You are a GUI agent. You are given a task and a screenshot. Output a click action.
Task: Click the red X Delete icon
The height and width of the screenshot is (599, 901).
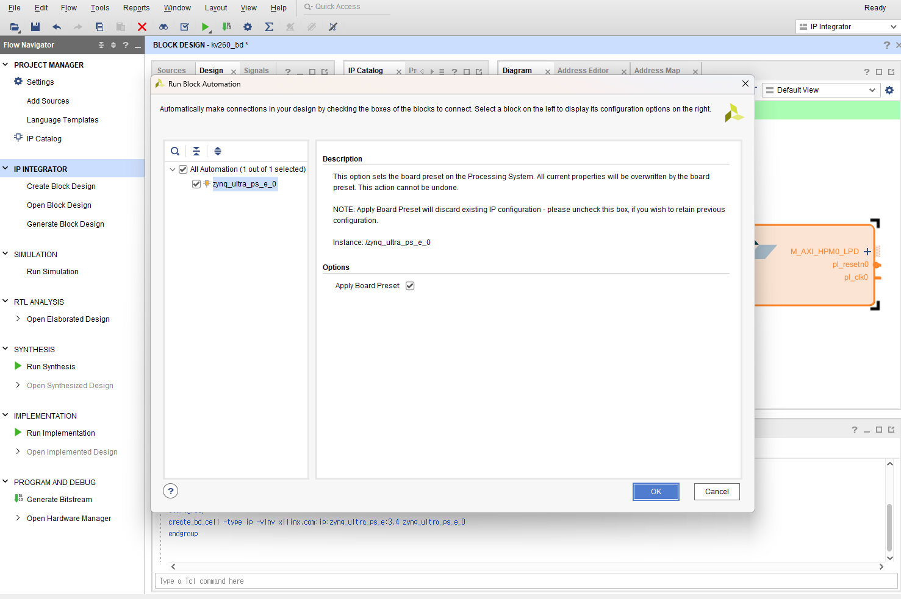click(142, 27)
